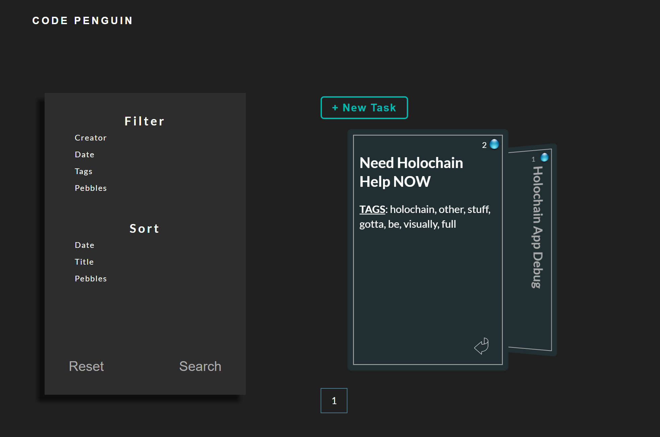Go to page 1 in pagination

[334, 400]
